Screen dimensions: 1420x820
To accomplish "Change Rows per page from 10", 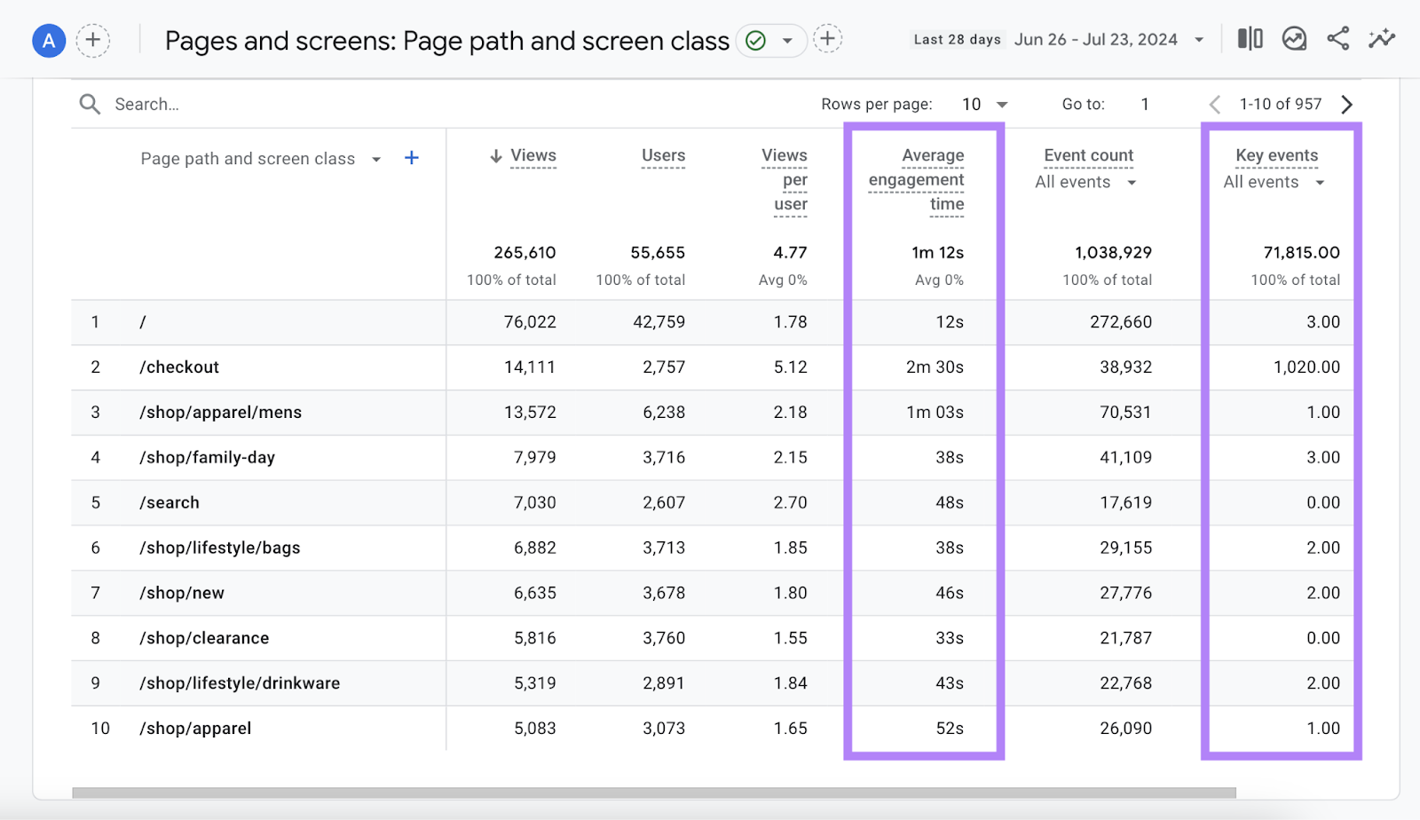I will [983, 104].
